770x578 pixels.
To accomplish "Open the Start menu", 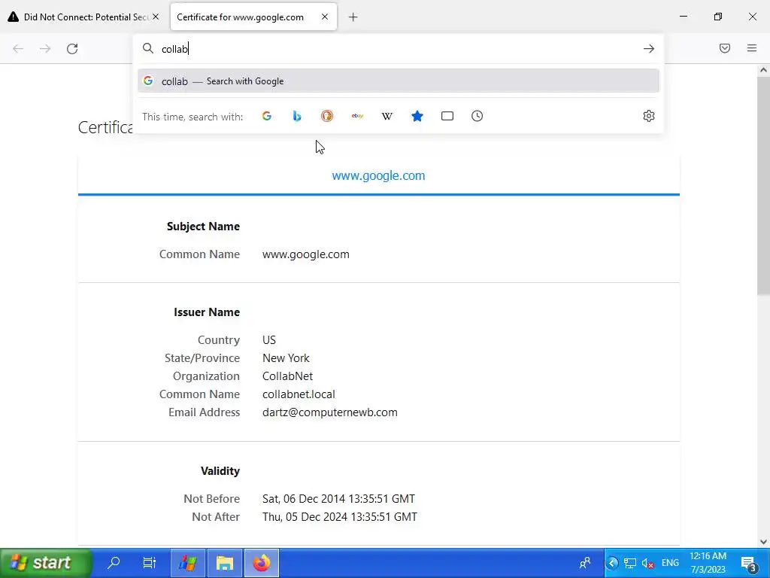I will click(x=46, y=563).
